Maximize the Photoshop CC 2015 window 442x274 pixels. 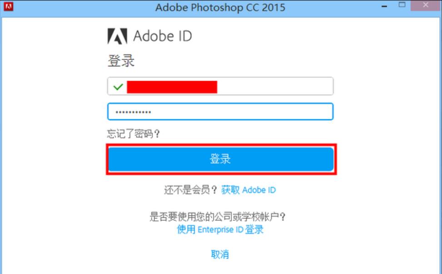[x=402, y=5]
